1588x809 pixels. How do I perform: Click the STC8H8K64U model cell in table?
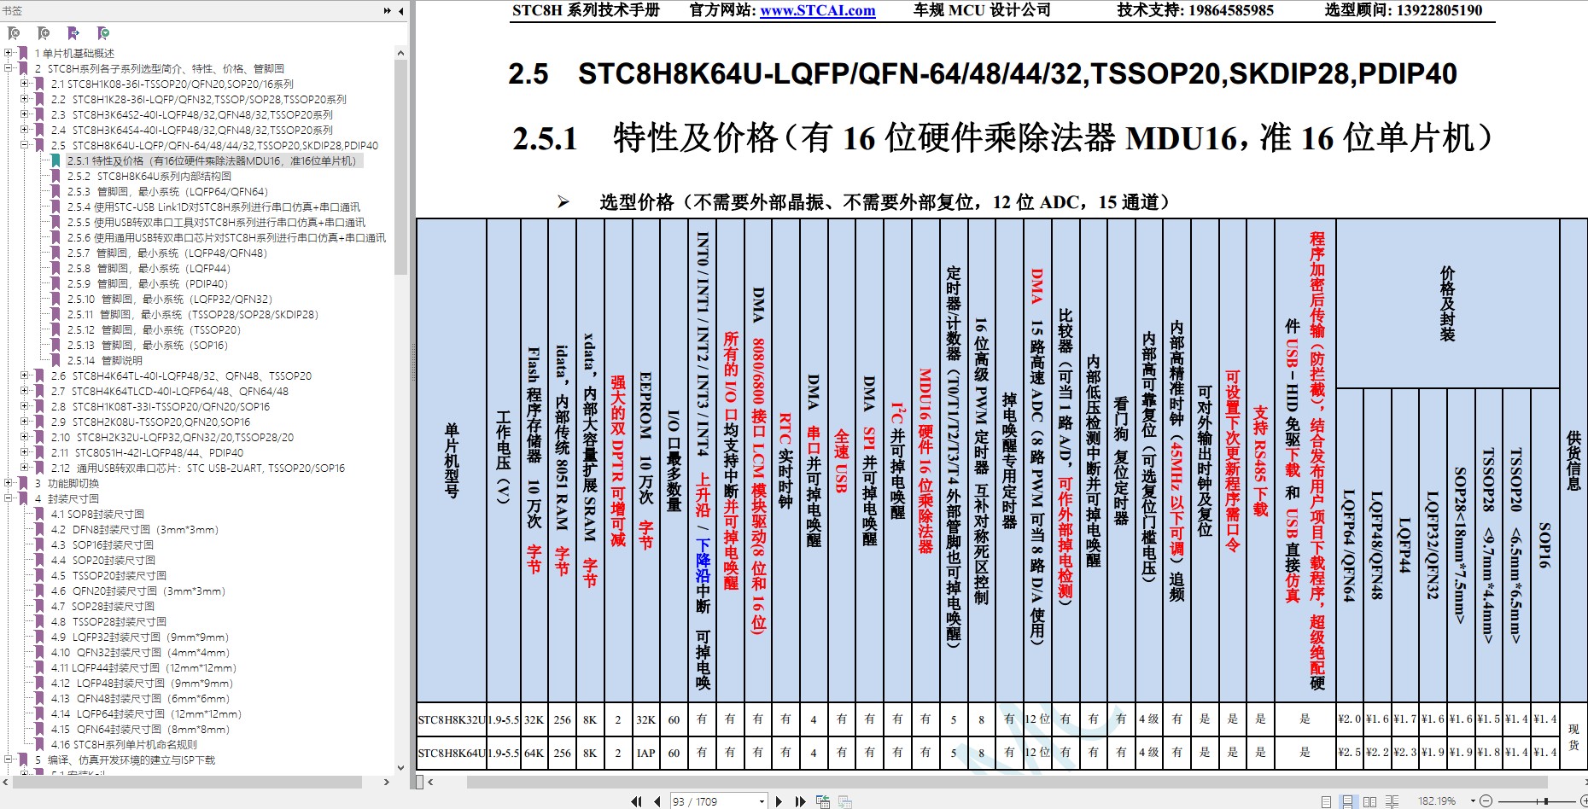pos(451,753)
